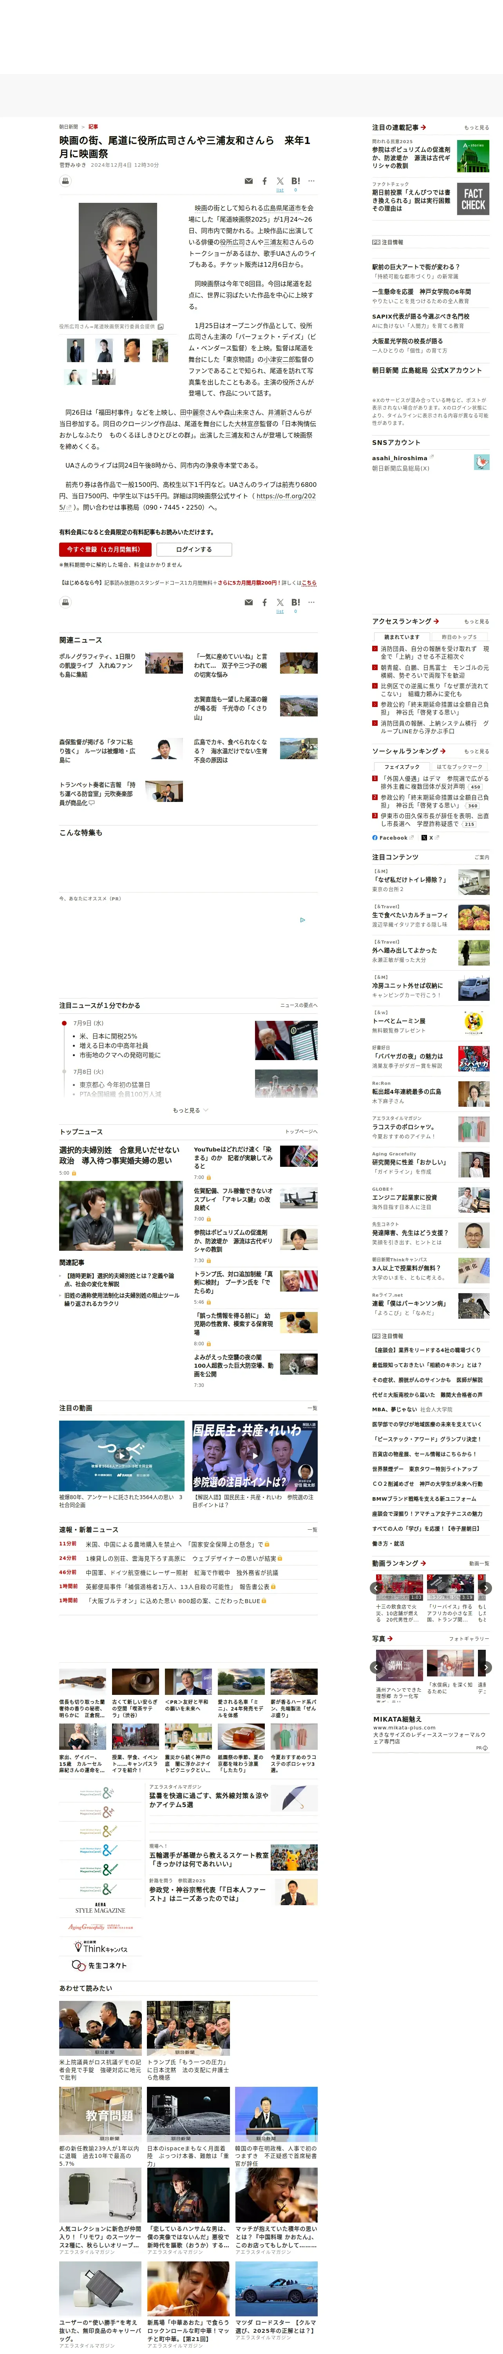Click the 記事 breadcrumb link
The image size is (503, 2354).
point(93,127)
